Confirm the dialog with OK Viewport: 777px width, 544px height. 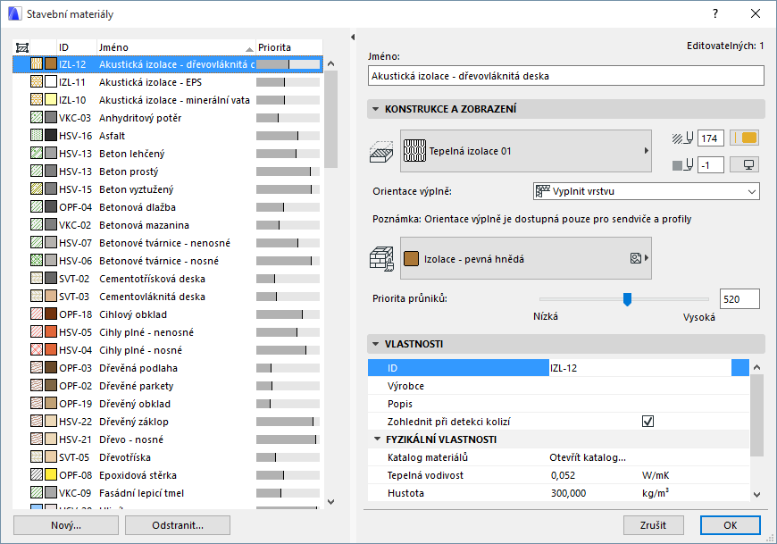(730, 525)
